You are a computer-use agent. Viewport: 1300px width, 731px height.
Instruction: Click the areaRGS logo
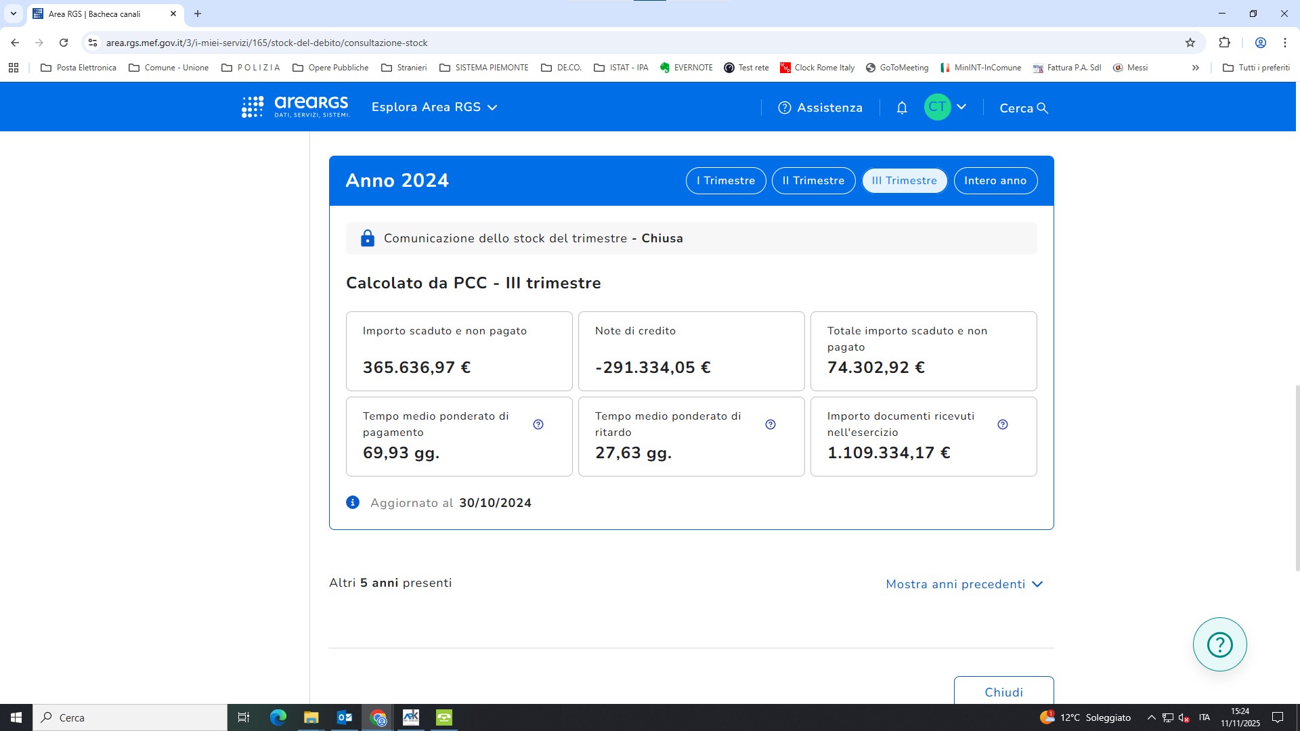(x=296, y=107)
